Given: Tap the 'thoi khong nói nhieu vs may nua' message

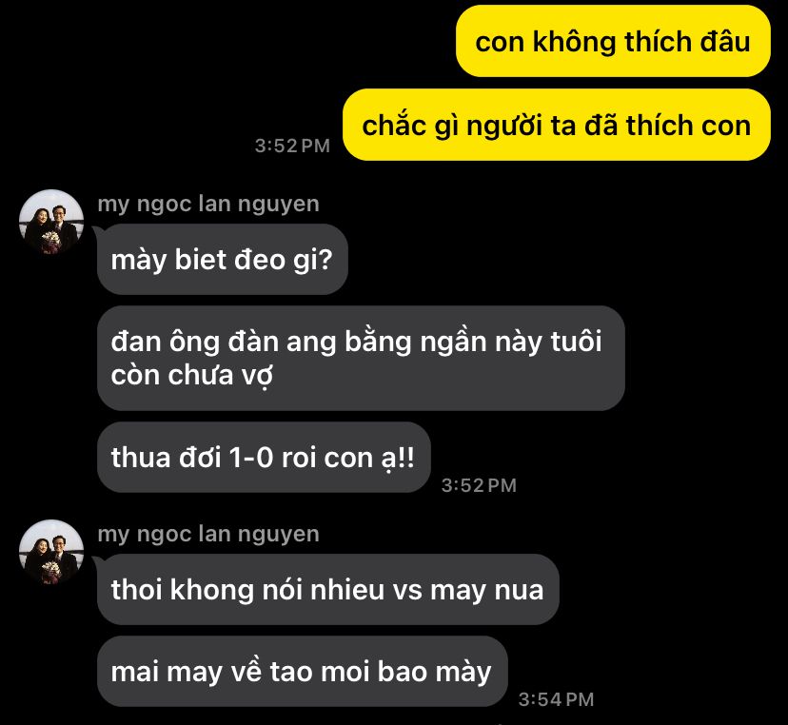Looking at the screenshot, I should (327, 589).
